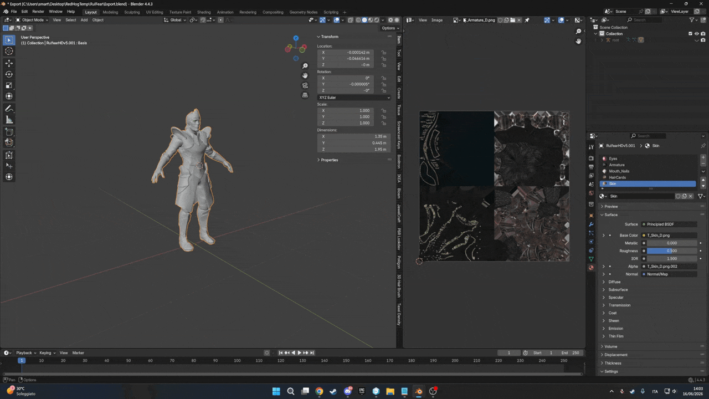Viewport: 709px width, 399px height.
Task: Open Windows Start menu
Action: (276, 391)
